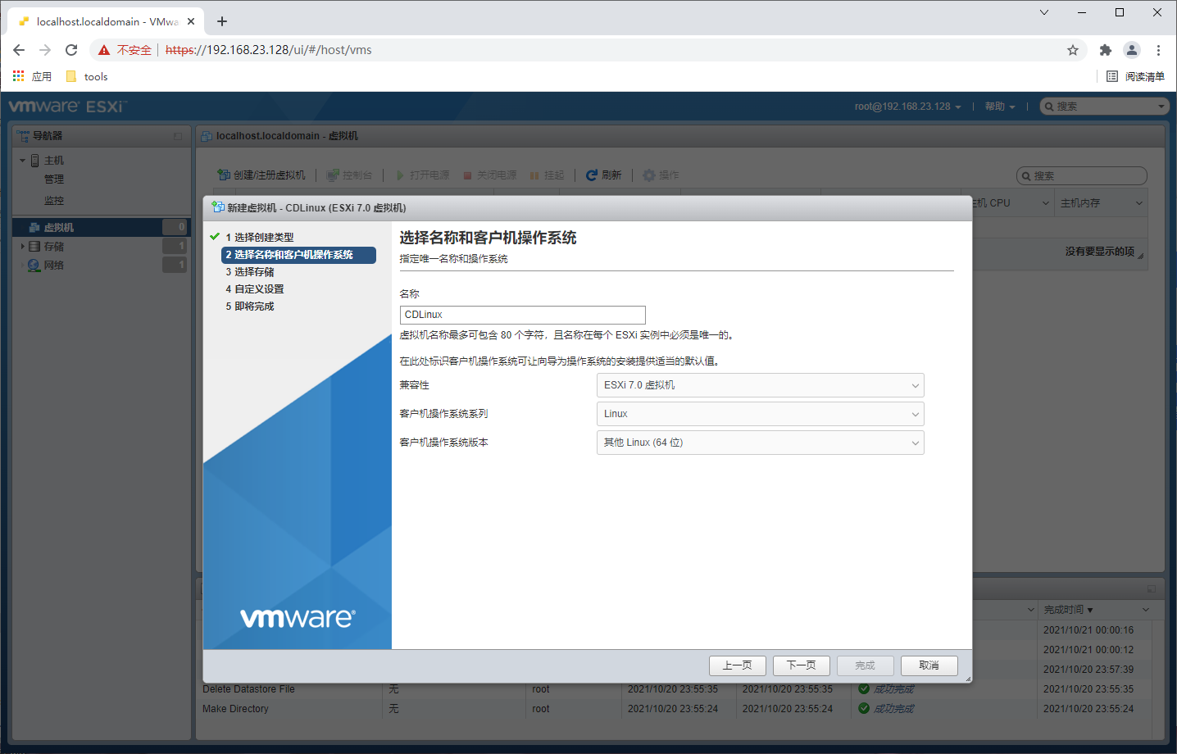The image size is (1177, 754).
Task: Collapse the 导航器 navigator panel
Action: [177, 136]
